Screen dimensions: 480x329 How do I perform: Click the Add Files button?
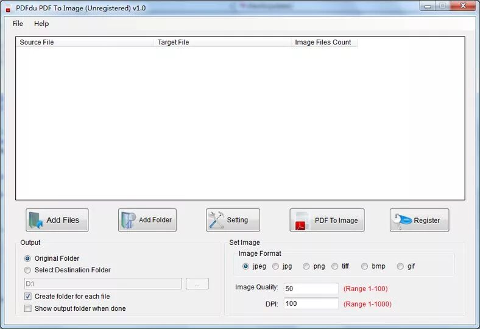tap(57, 220)
